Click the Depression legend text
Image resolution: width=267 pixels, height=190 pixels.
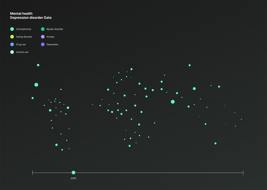click(52, 45)
